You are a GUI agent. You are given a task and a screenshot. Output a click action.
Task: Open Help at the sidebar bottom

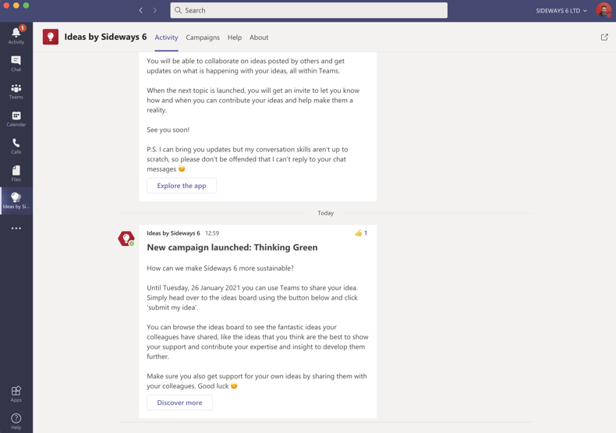(16, 421)
